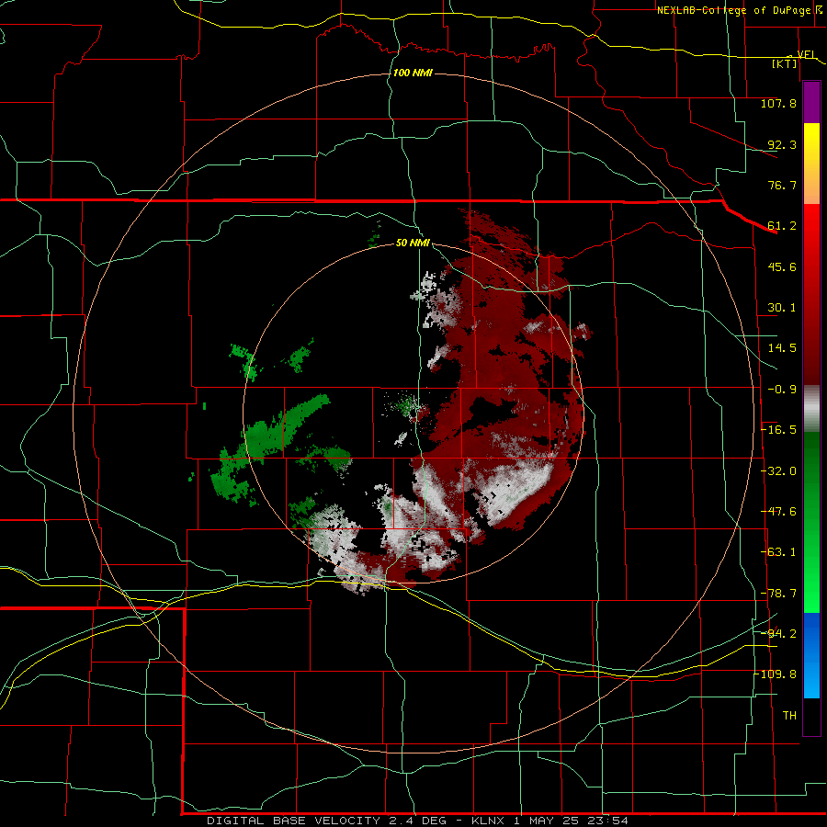Click the 76.7 value on velocity scale
The image size is (827, 827).
(782, 185)
